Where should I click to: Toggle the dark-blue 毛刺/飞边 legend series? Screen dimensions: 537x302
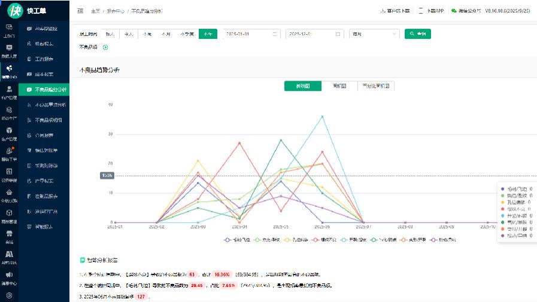[x=237, y=240]
